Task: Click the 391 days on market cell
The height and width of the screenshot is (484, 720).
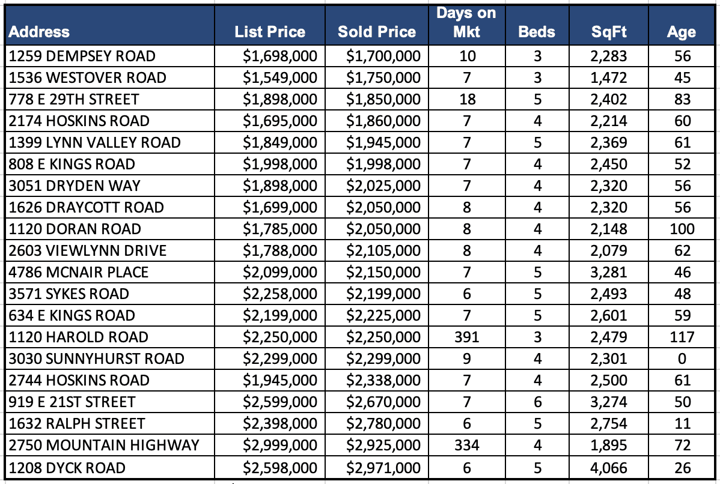Action: [x=466, y=337]
